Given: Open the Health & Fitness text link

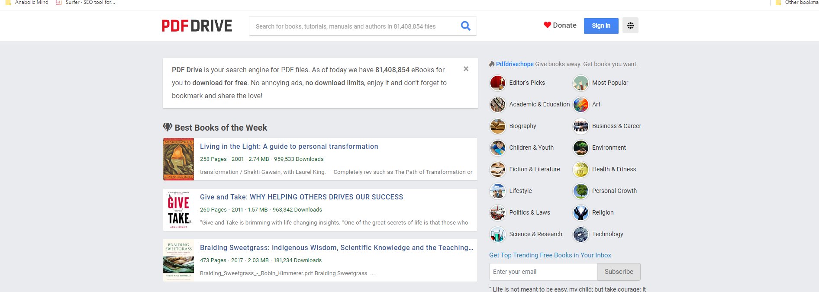Looking at the screenshot, I should point(614,169).
